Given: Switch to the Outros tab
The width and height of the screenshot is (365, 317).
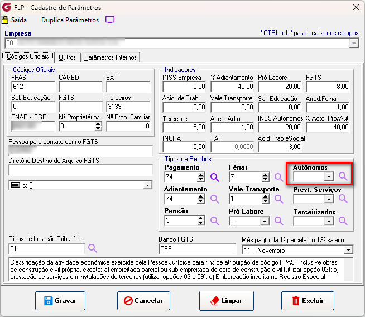Looking at the screenshot, I should pyautogui.click(x=68, y=57).
